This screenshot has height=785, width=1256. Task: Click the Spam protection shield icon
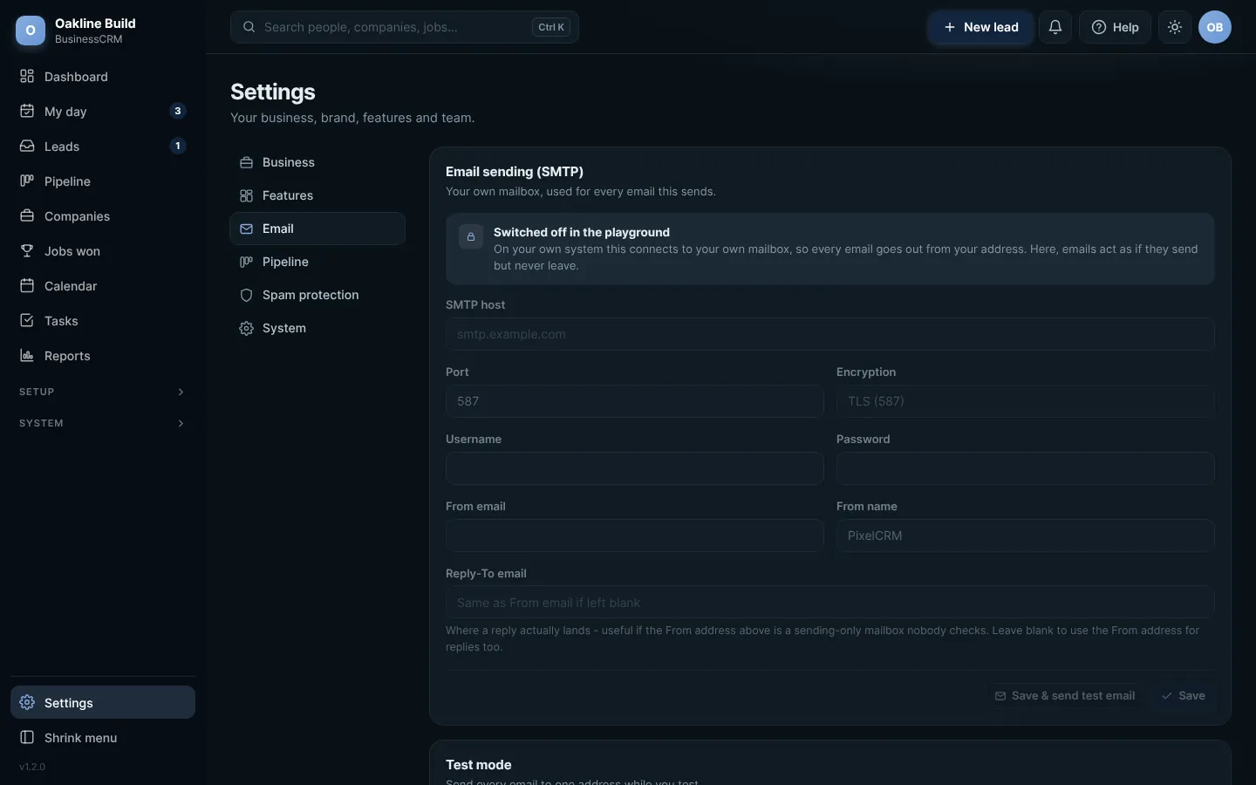(246, 295)
